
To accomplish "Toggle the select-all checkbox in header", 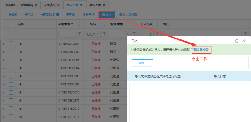I will click(x=11, y=24).
